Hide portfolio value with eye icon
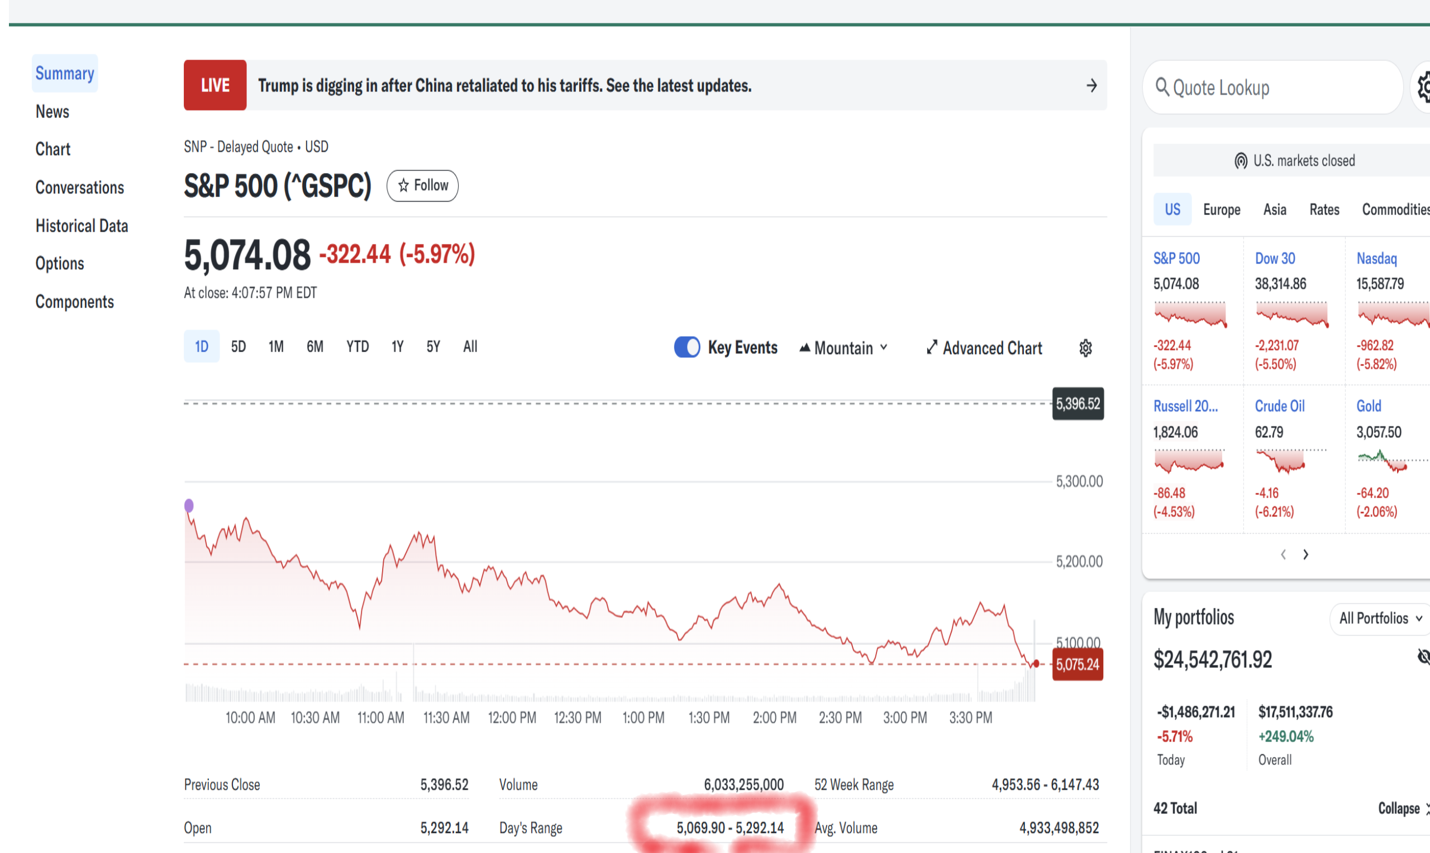1430x853 pixels. pos(1423,656)
